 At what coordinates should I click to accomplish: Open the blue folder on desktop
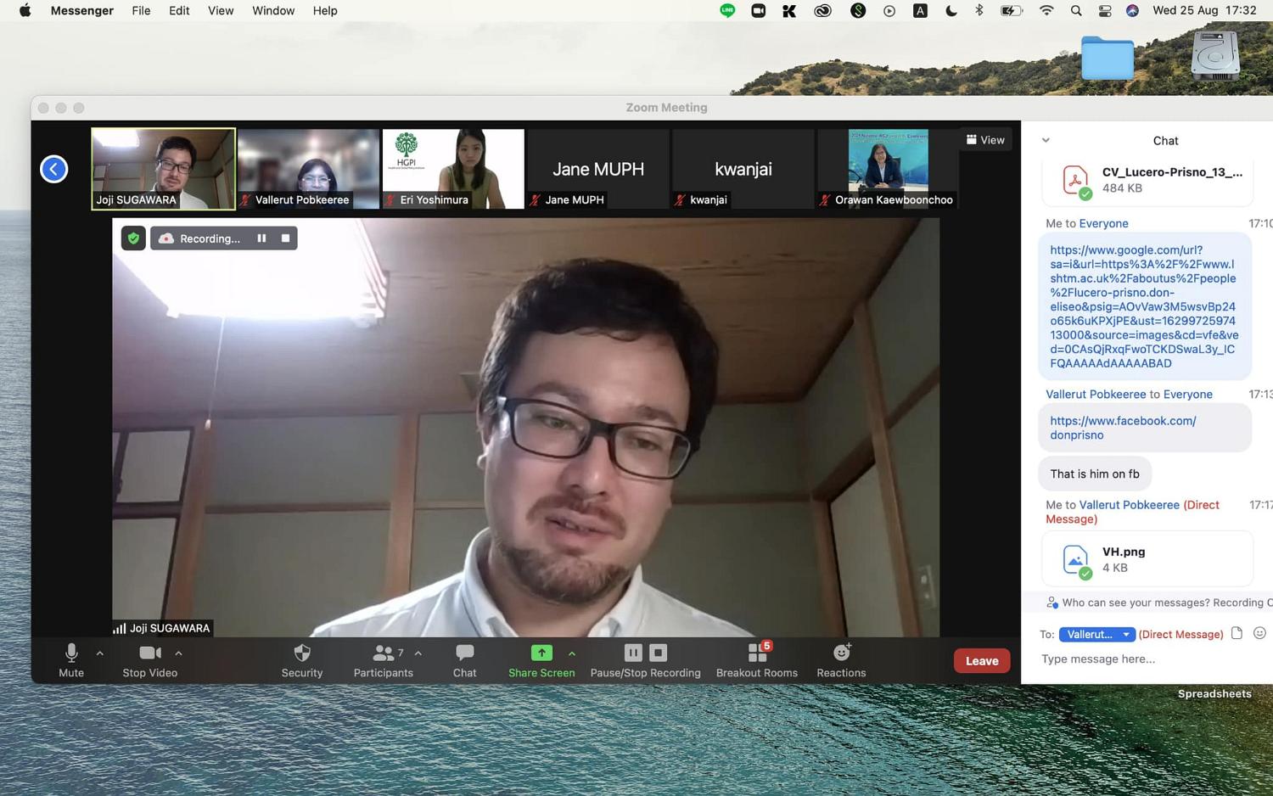coord(1108,59)
